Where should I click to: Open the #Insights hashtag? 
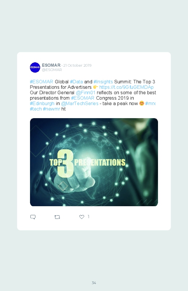point(103,82)
